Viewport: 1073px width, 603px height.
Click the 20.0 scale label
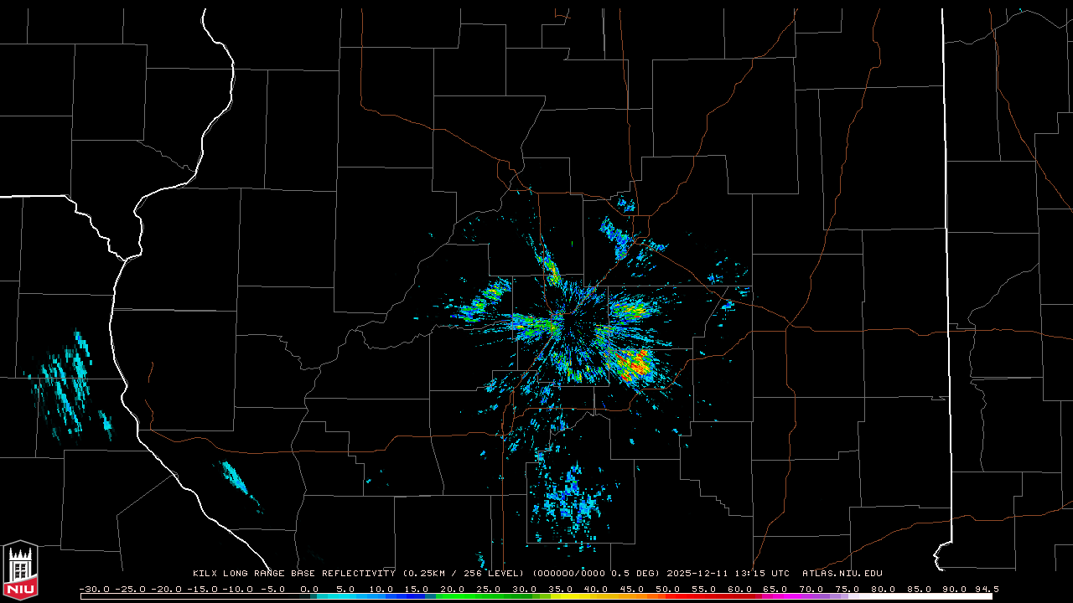tap(453, 589)
